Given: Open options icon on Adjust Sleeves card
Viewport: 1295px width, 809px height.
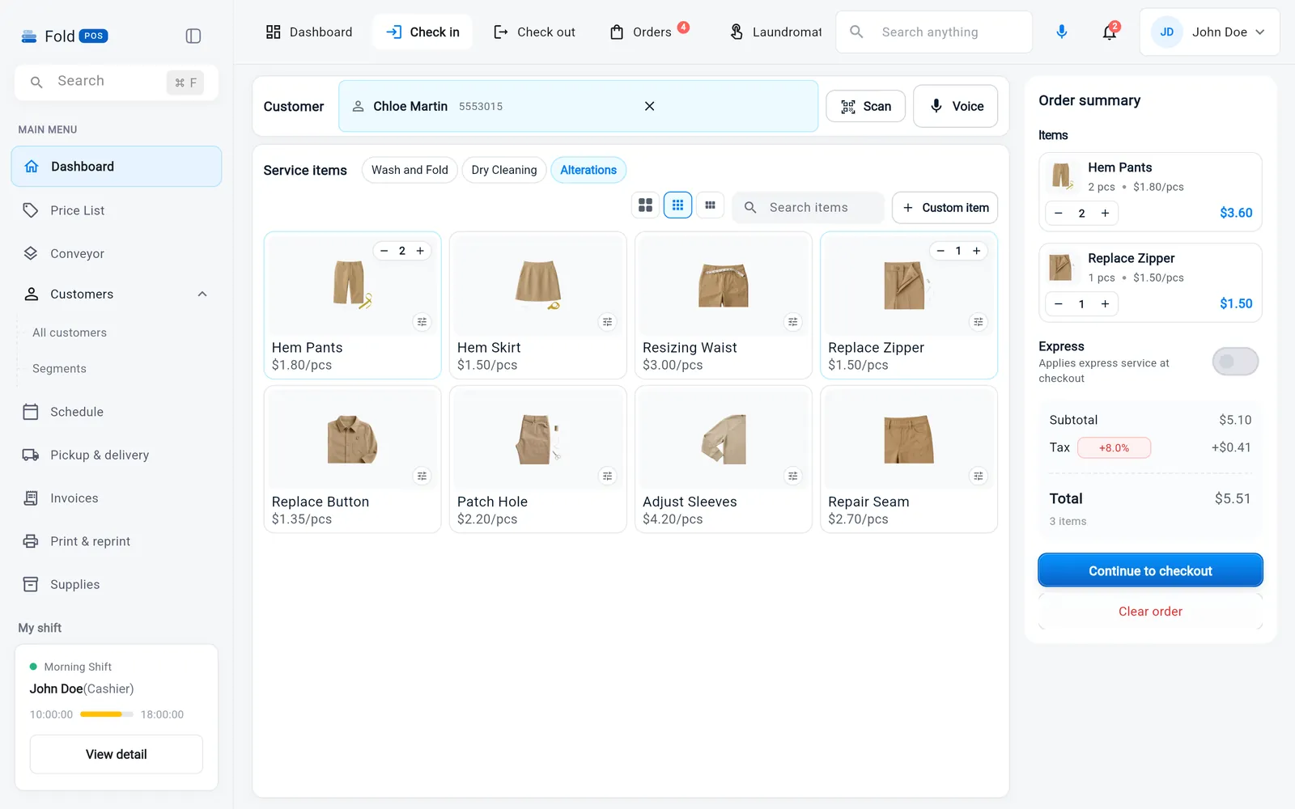Looking at the screenshot, I should [x=792, y=476].
